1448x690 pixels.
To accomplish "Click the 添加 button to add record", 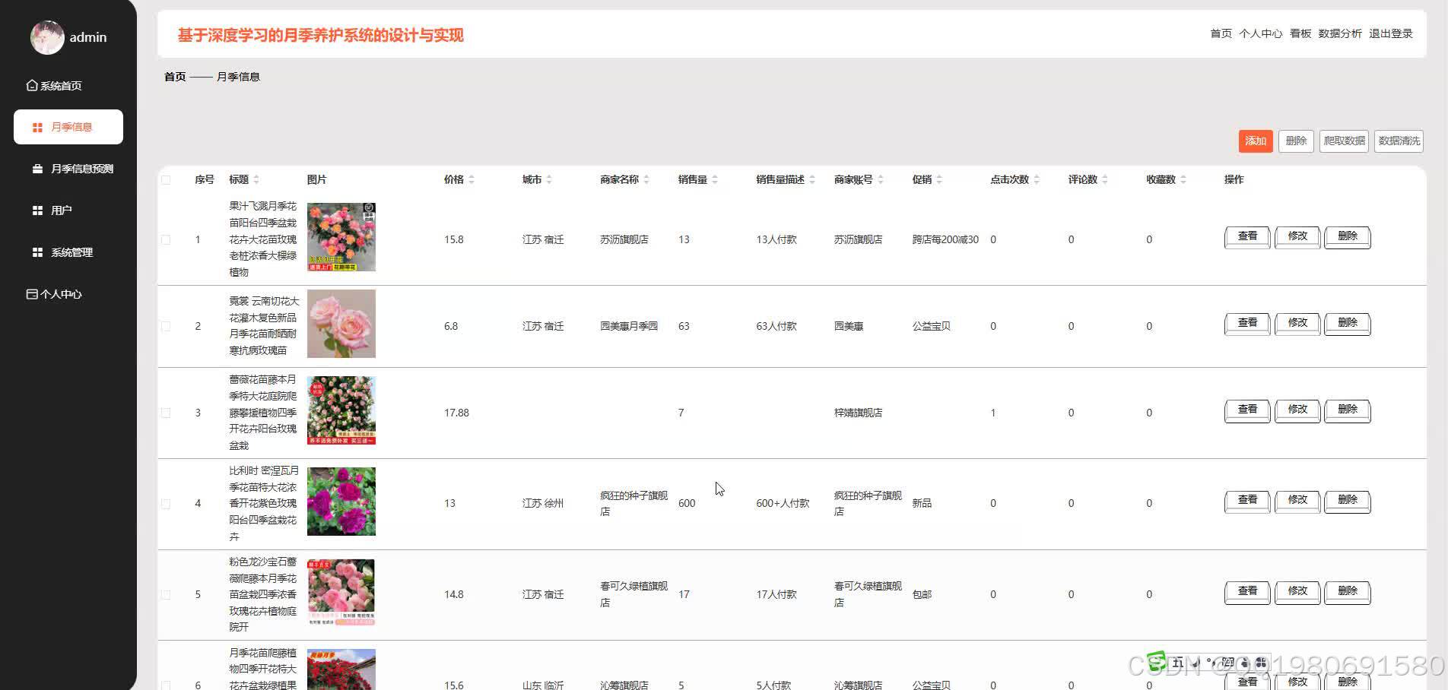I will [x=1255, y=141].
